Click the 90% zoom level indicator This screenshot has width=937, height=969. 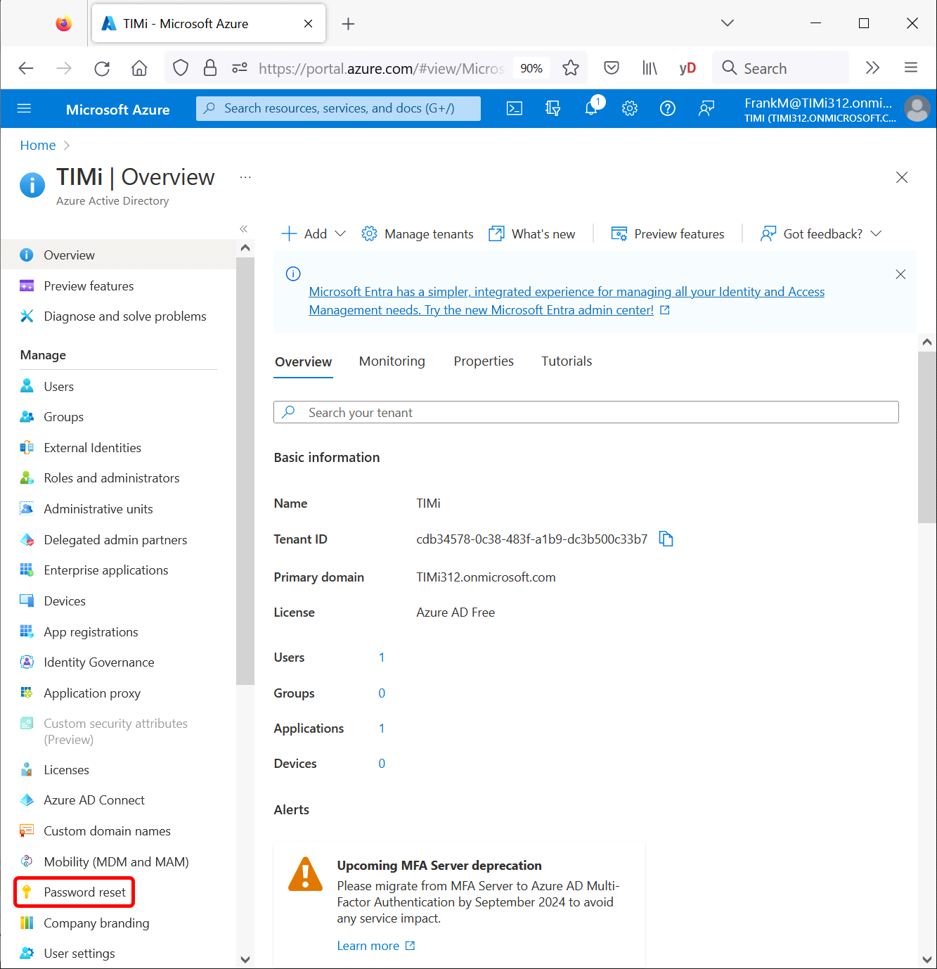(x=531, y=68)
